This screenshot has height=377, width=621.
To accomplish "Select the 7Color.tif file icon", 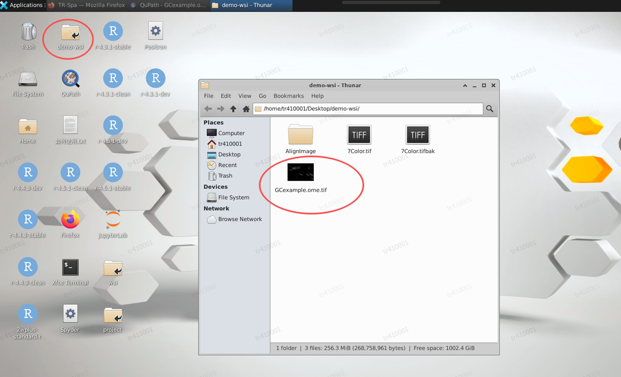I will click(x=359, y=135).
